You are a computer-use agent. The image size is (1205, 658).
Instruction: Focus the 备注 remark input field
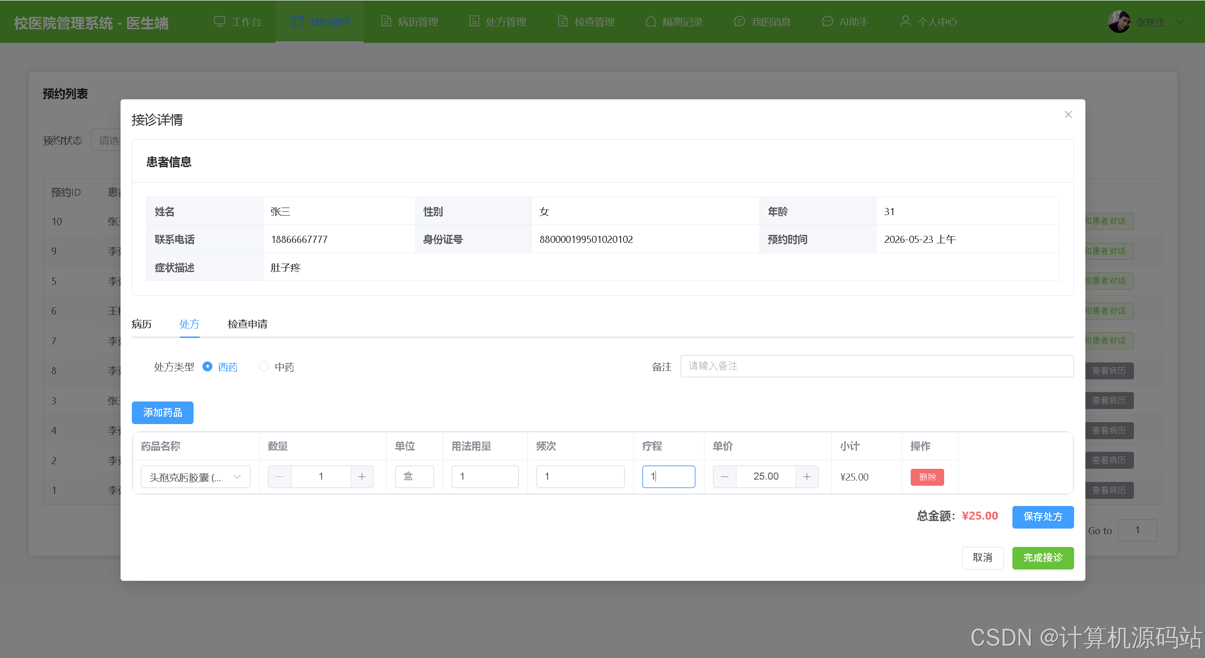877,366
